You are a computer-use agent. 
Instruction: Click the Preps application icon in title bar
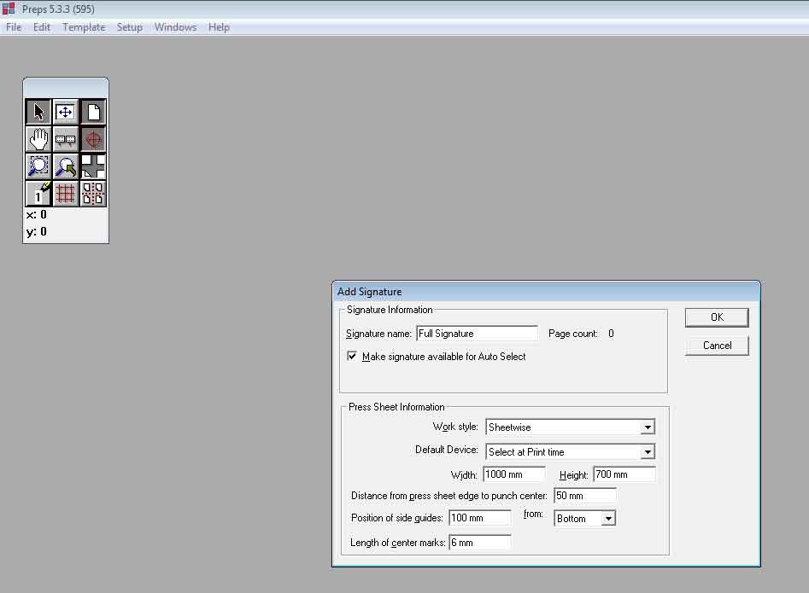[9, 9]
